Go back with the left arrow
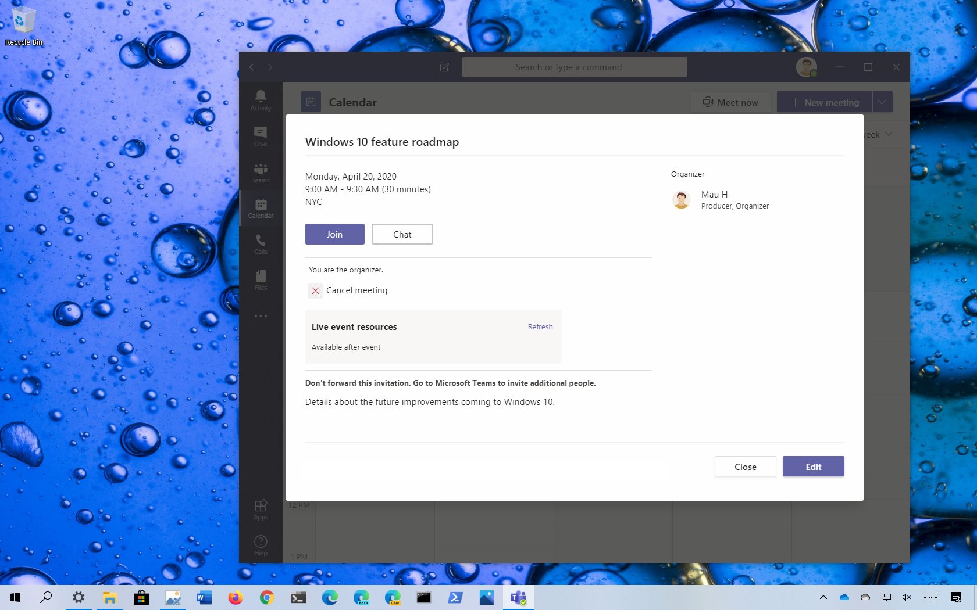Viewport: 977px width, 610px height. pyautogui.click(x=252, y=67)
